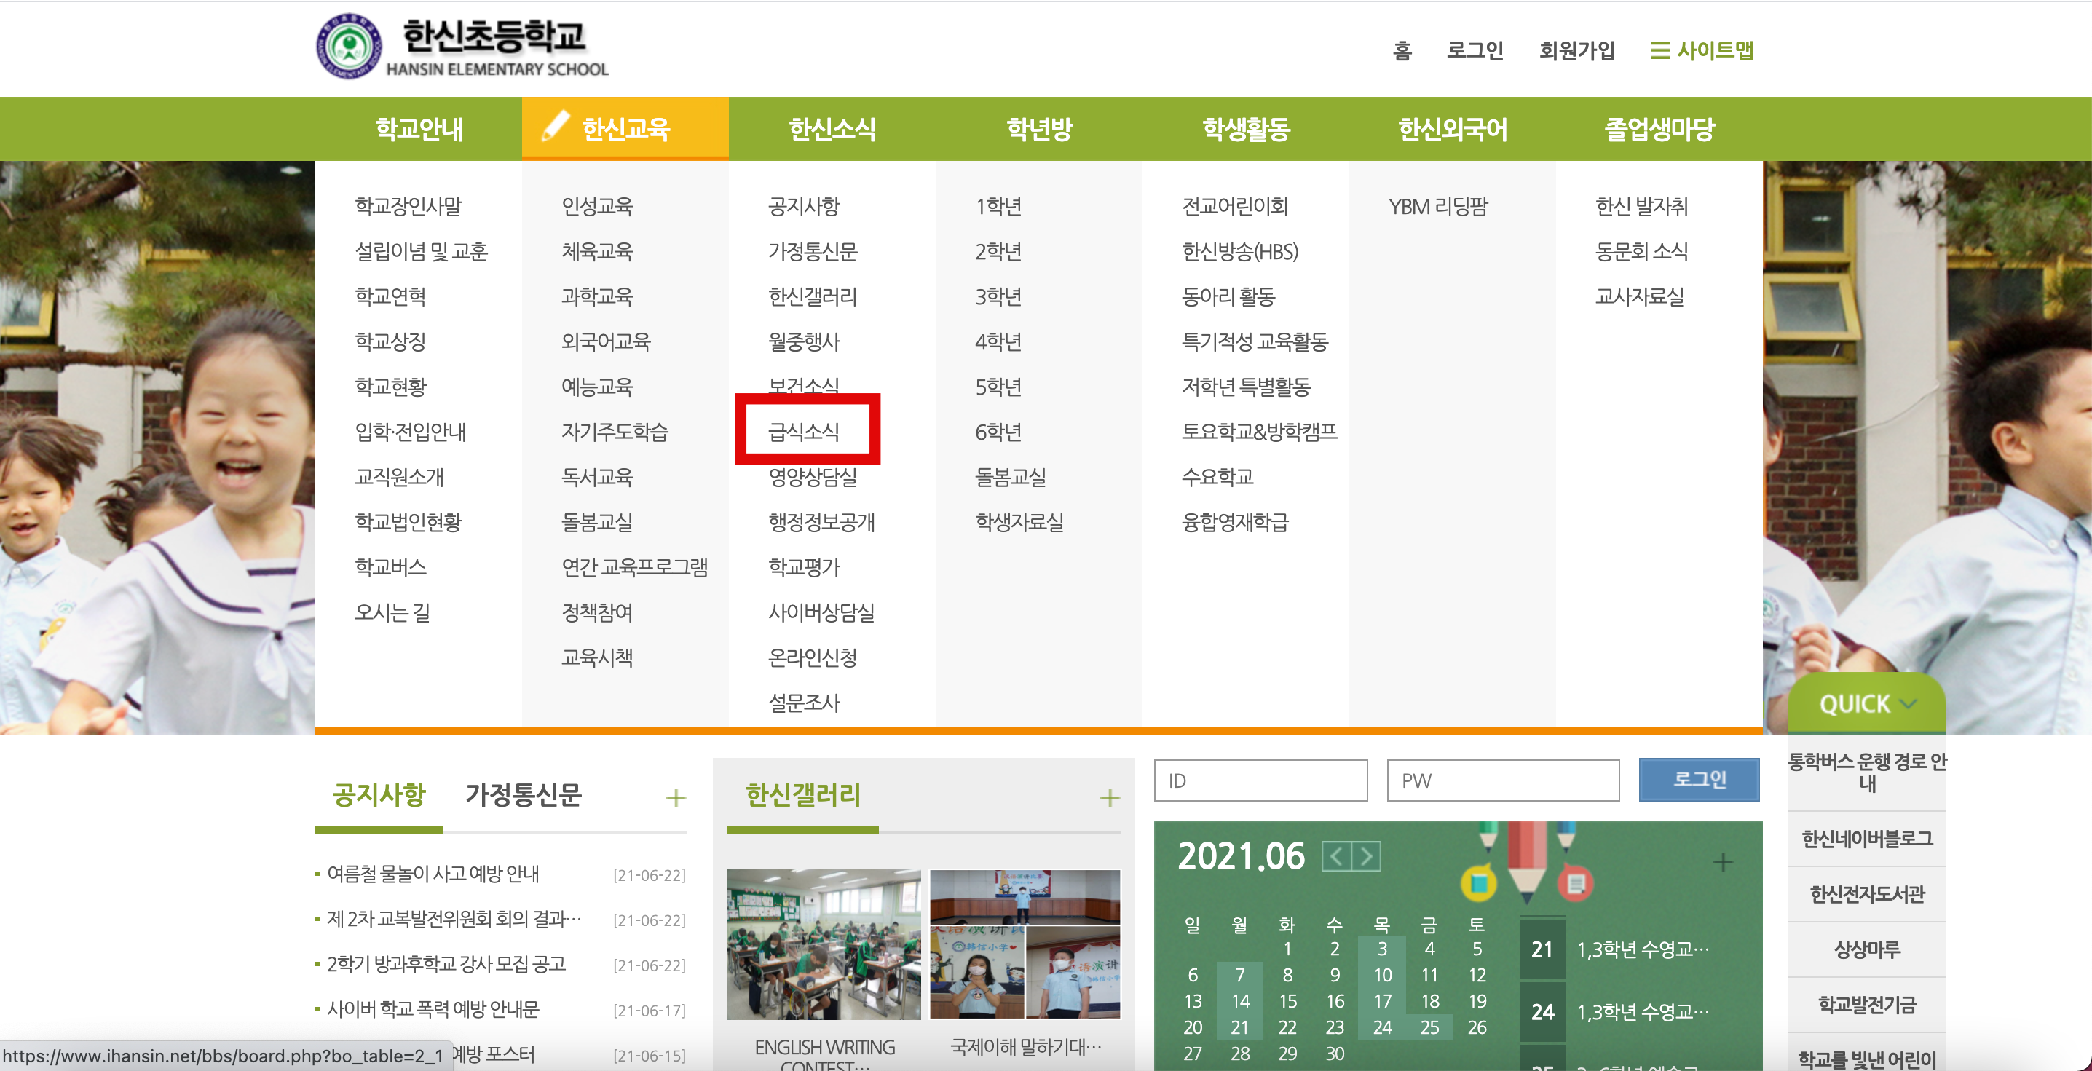
Task: Collapse the QUICK menu chevron
Action: click(x=1909, y=703)
